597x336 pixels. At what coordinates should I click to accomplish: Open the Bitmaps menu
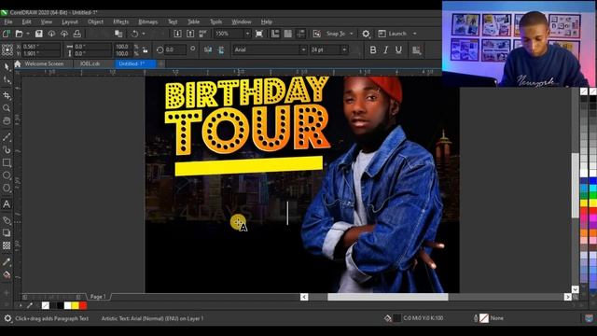tap(147, 21)
